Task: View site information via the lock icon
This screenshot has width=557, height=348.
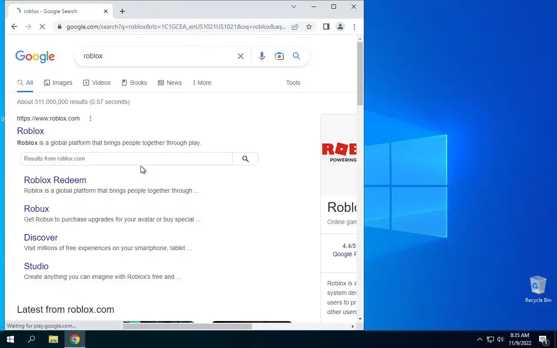Action: (x=60, y=27)
